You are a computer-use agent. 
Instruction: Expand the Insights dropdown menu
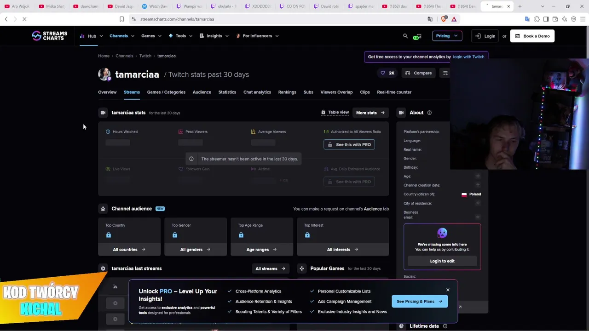pyautogui.click(x=214, y=36)
